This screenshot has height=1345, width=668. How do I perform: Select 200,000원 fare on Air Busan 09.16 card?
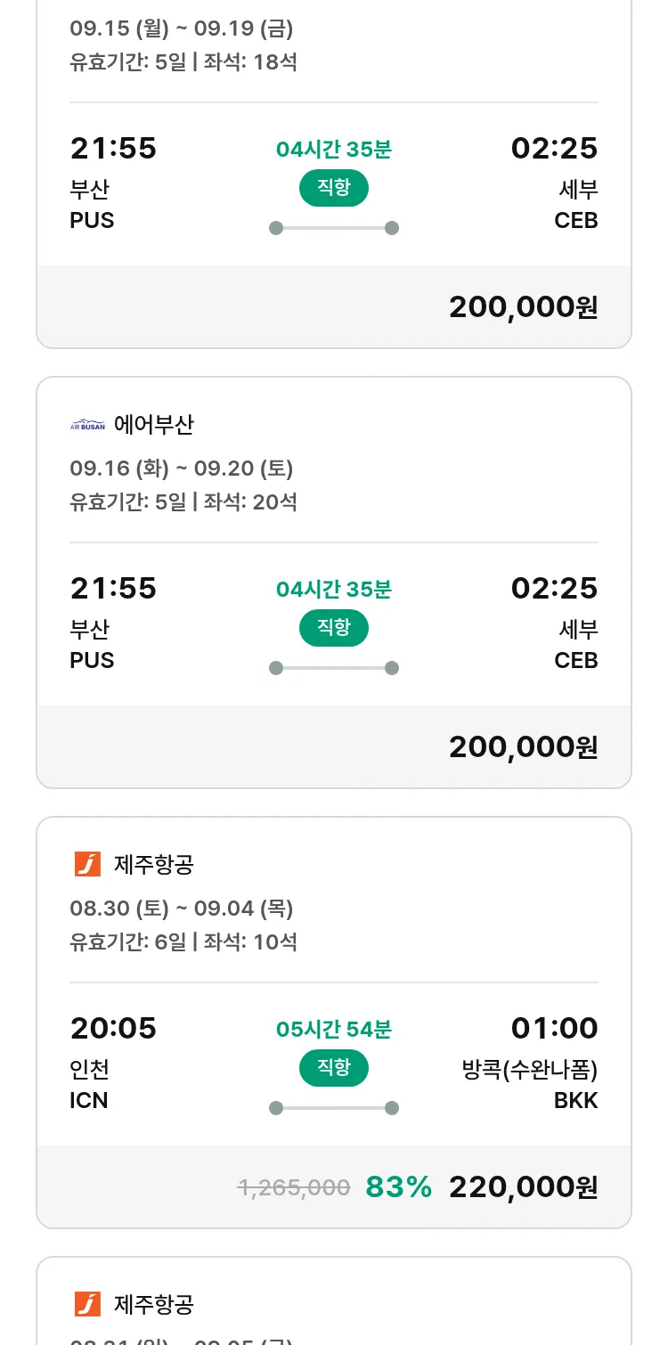click(x=523, y=746)
